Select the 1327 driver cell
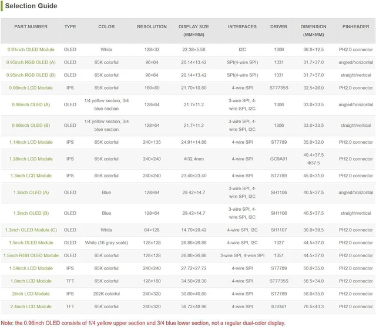The width and height of the screenshot is (376, 327). pos(279,242)
